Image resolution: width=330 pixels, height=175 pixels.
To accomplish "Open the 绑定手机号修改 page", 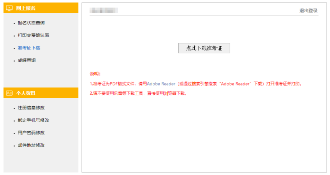I will pos(33,120).
